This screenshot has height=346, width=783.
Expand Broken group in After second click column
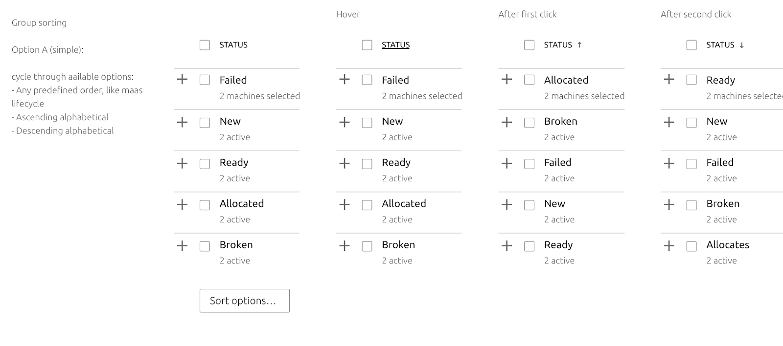click(669, 204)
